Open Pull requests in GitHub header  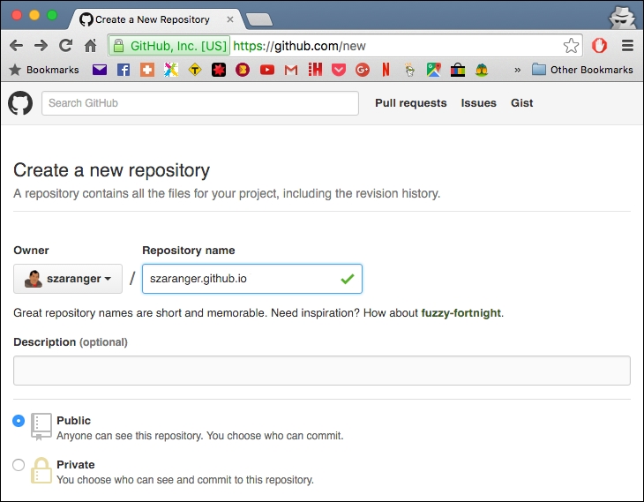(410, 103)
